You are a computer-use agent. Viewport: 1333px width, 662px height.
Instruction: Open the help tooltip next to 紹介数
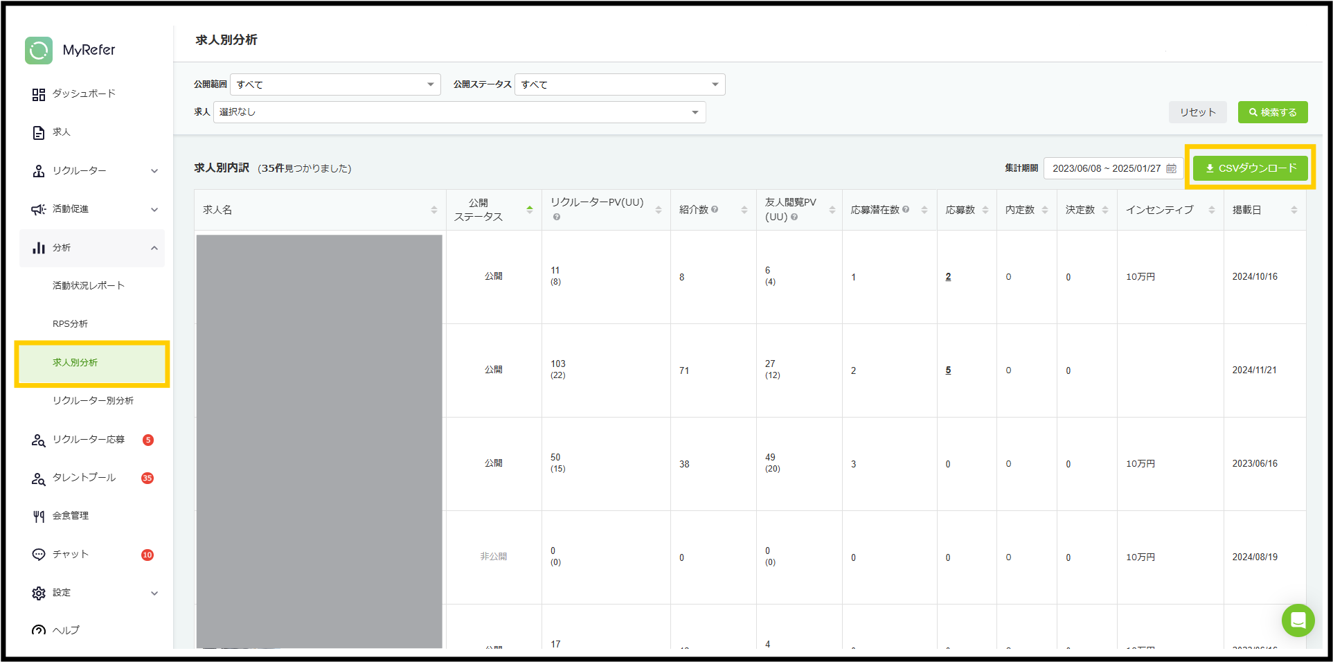[x=716, y=209]
